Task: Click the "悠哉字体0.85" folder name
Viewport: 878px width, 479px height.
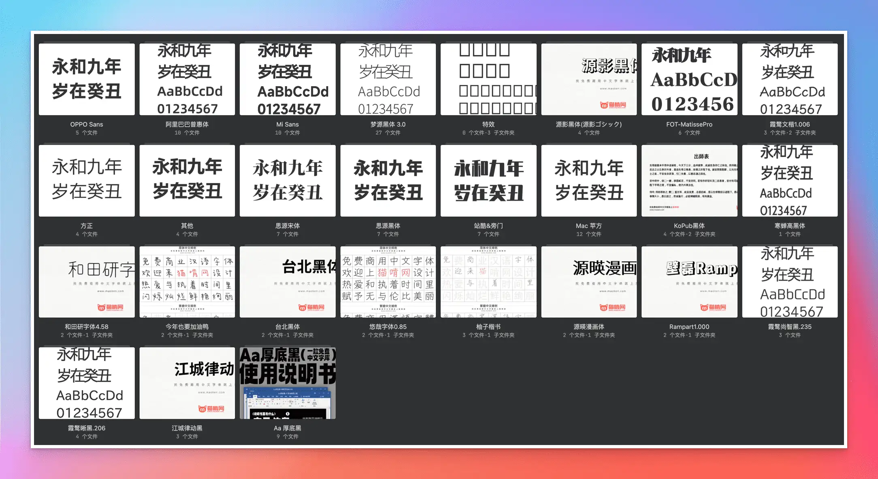Action: coord(388,326)
